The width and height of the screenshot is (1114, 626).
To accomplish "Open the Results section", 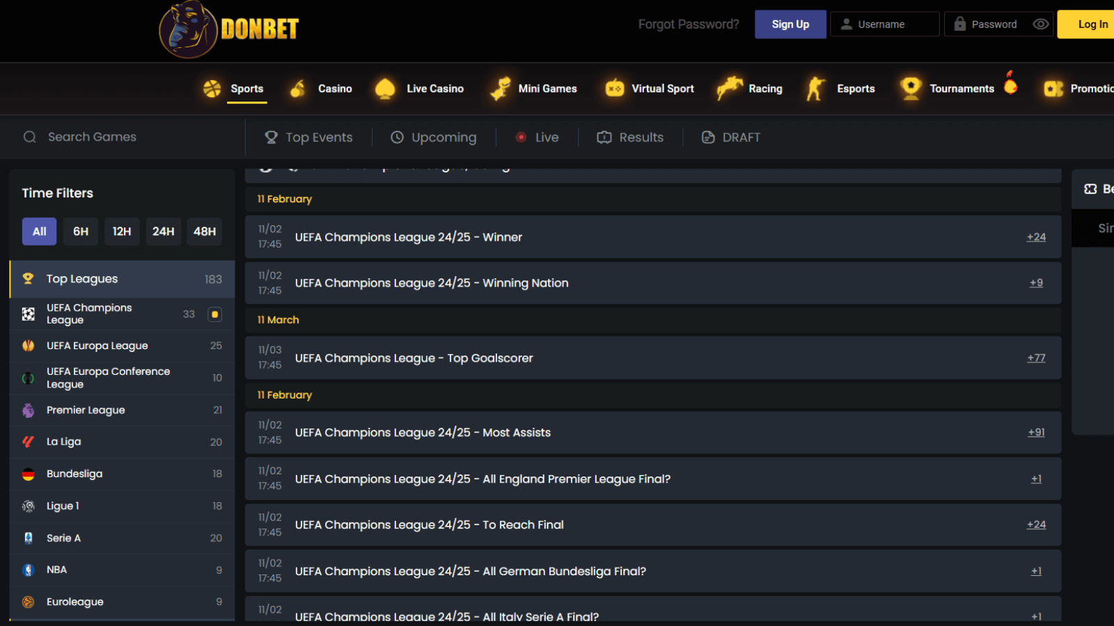I will pos(630,137).
